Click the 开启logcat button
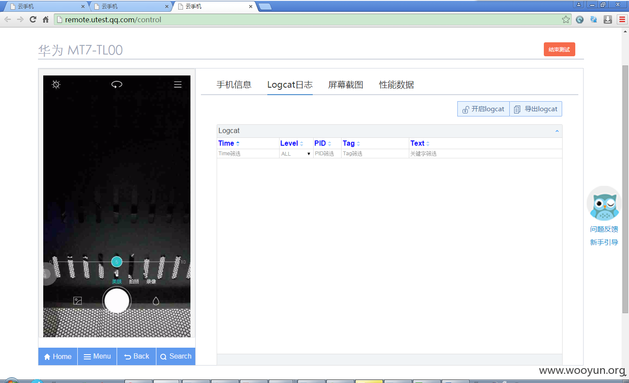This screenshot has width=629, height=383. click(x=484, y=109)
